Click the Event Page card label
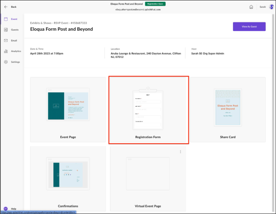Screen dimensions: 276x214 point(68,137)
